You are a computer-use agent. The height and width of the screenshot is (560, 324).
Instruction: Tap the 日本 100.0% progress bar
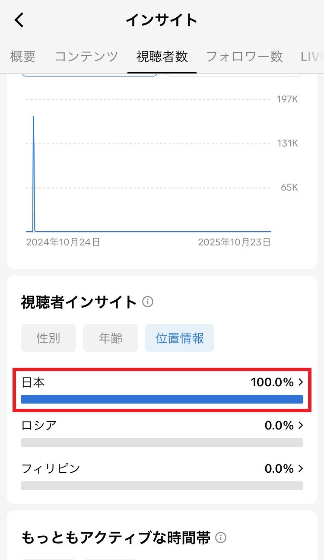pyautogui.click(x=162, y=399)
